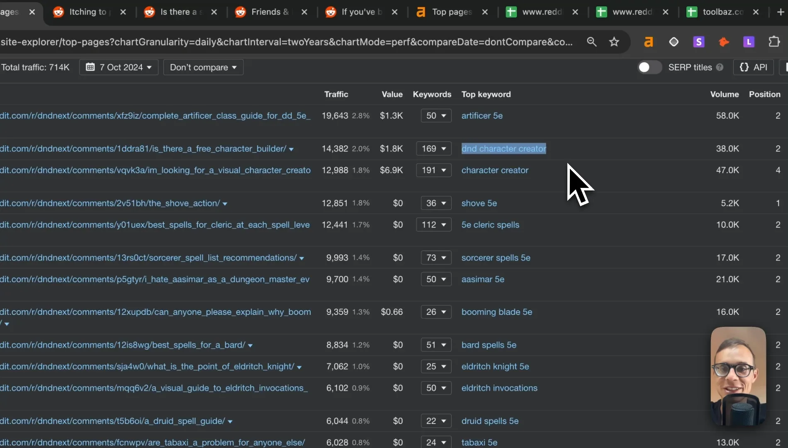Click the SERP titles help icon

tap(720, 67)
